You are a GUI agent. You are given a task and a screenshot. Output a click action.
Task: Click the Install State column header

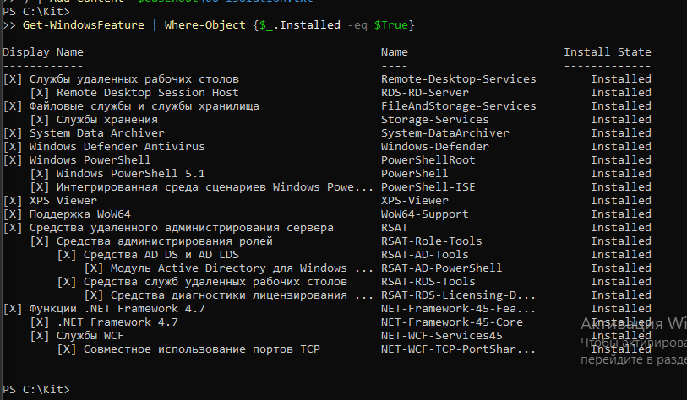pos(608,52)
